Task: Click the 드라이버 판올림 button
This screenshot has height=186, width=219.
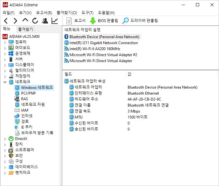Action: (x=140, y=21)
